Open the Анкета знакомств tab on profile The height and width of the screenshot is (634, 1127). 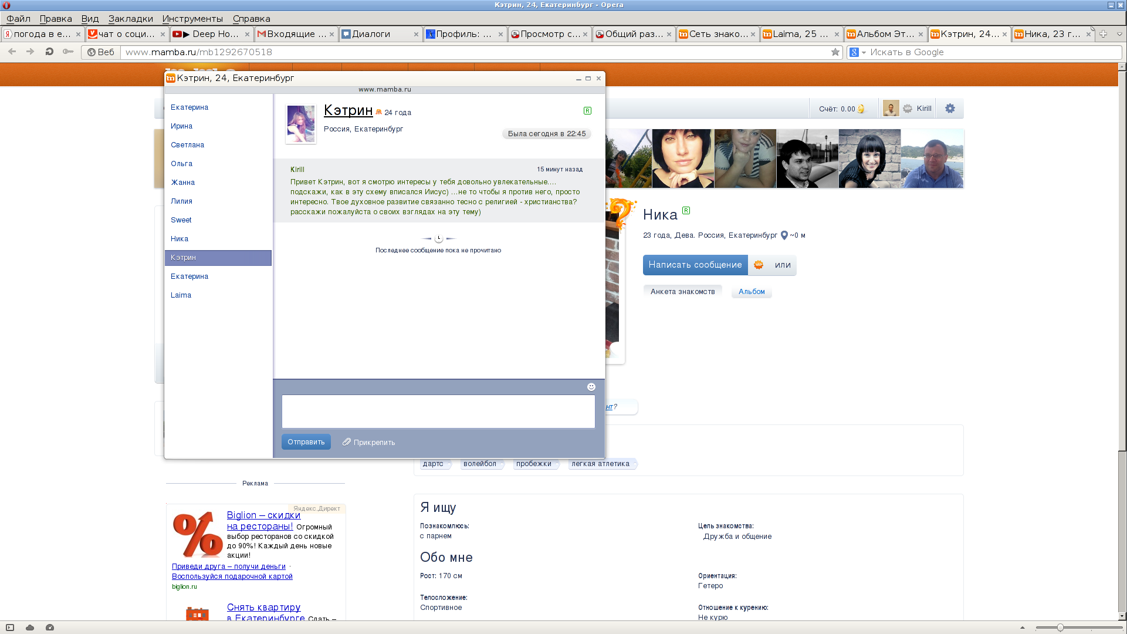(683, 292)
